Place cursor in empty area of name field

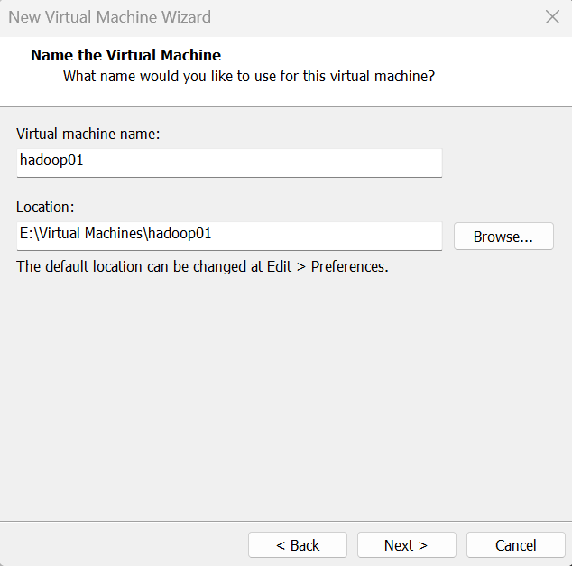(263, 162)
